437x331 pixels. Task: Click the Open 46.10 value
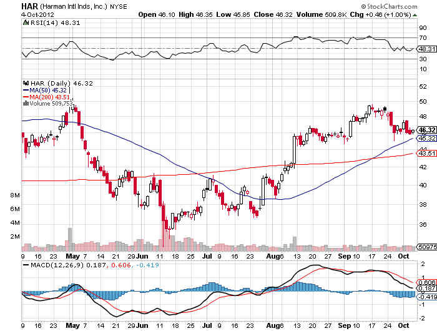pos(157,14)
